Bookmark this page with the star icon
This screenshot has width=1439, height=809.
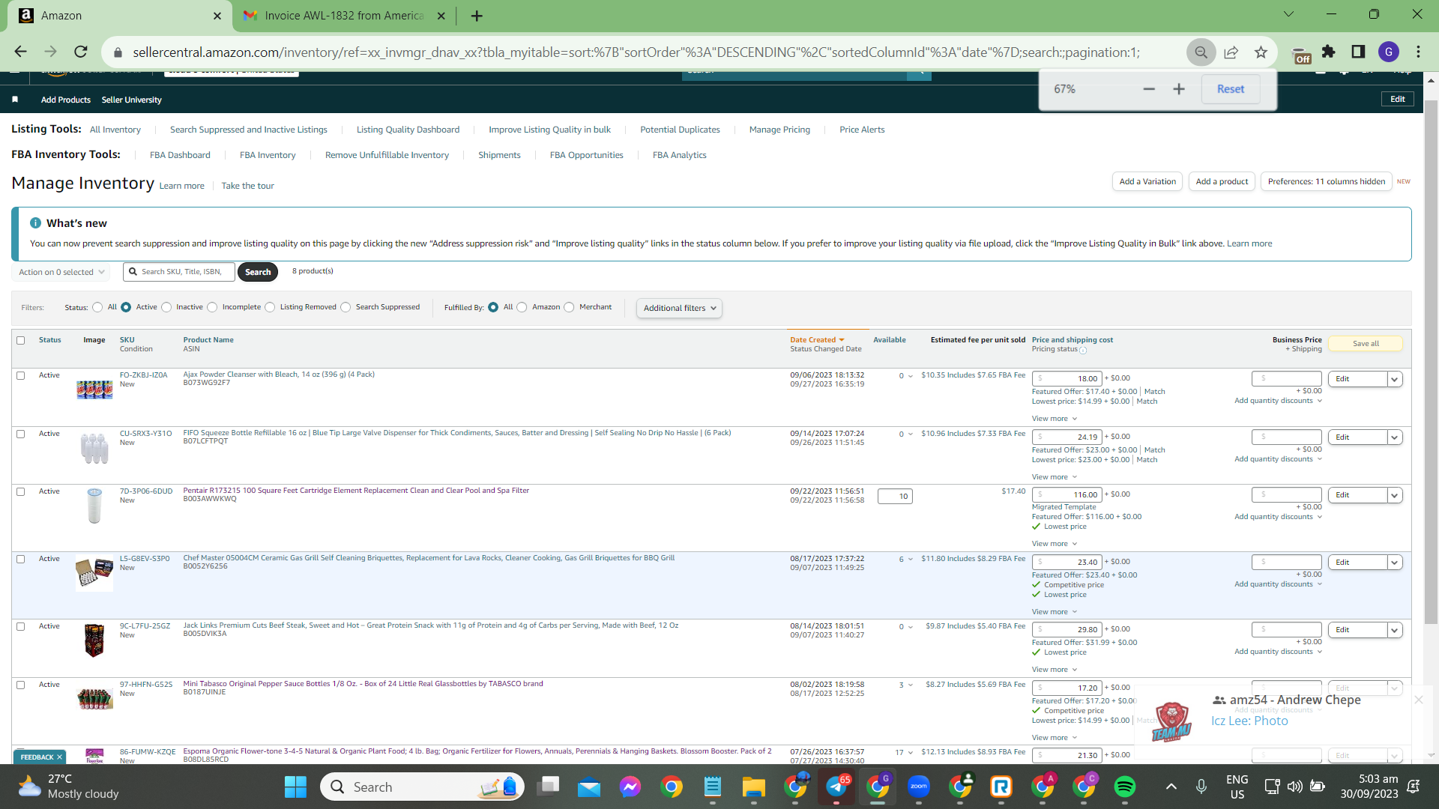coord(1261,52)
